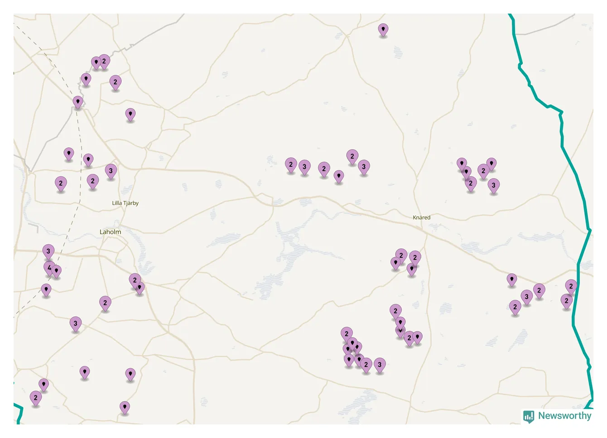Open the cluster marker numbered 4

pos(49,268)
